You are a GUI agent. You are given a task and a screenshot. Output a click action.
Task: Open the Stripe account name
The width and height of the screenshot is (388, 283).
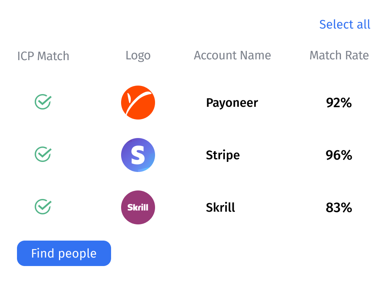(223, 155)
